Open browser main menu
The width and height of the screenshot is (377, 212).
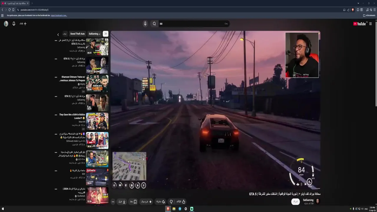(375, 10)
